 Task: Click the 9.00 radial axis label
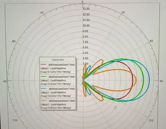85,31
